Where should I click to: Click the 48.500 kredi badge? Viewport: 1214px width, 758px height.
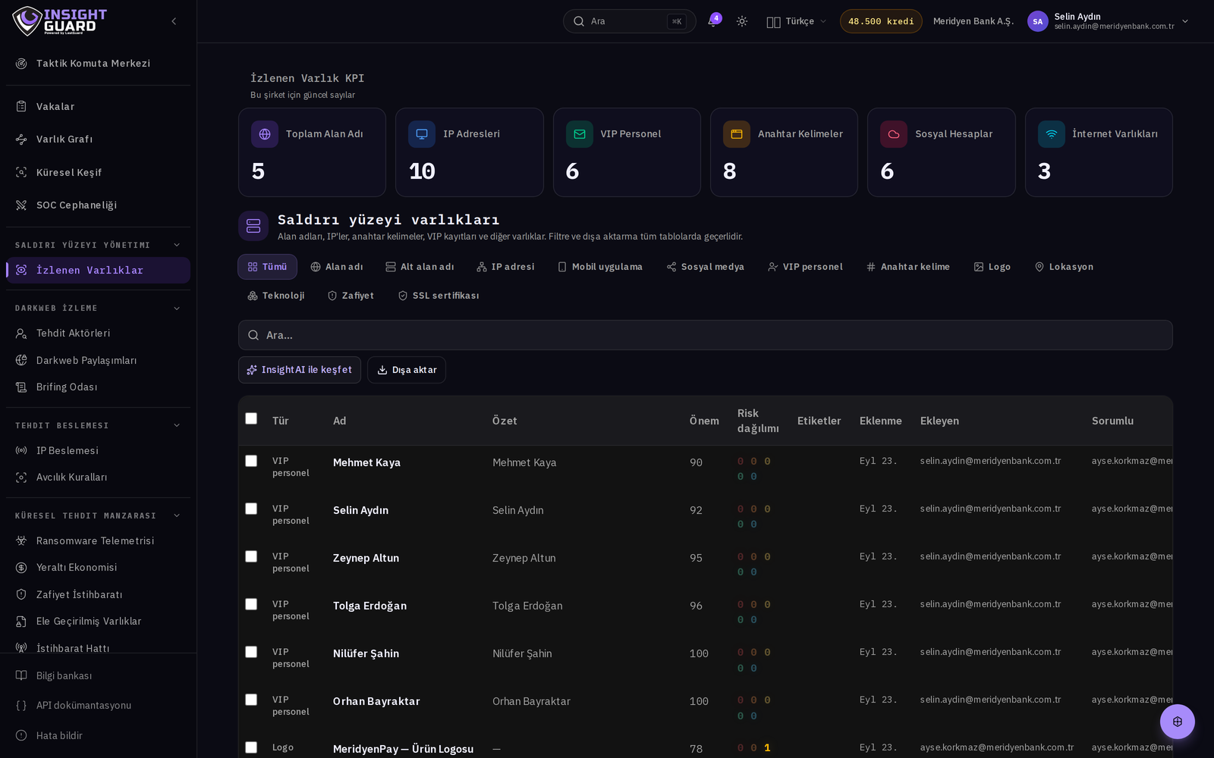(x=881, y=21)
